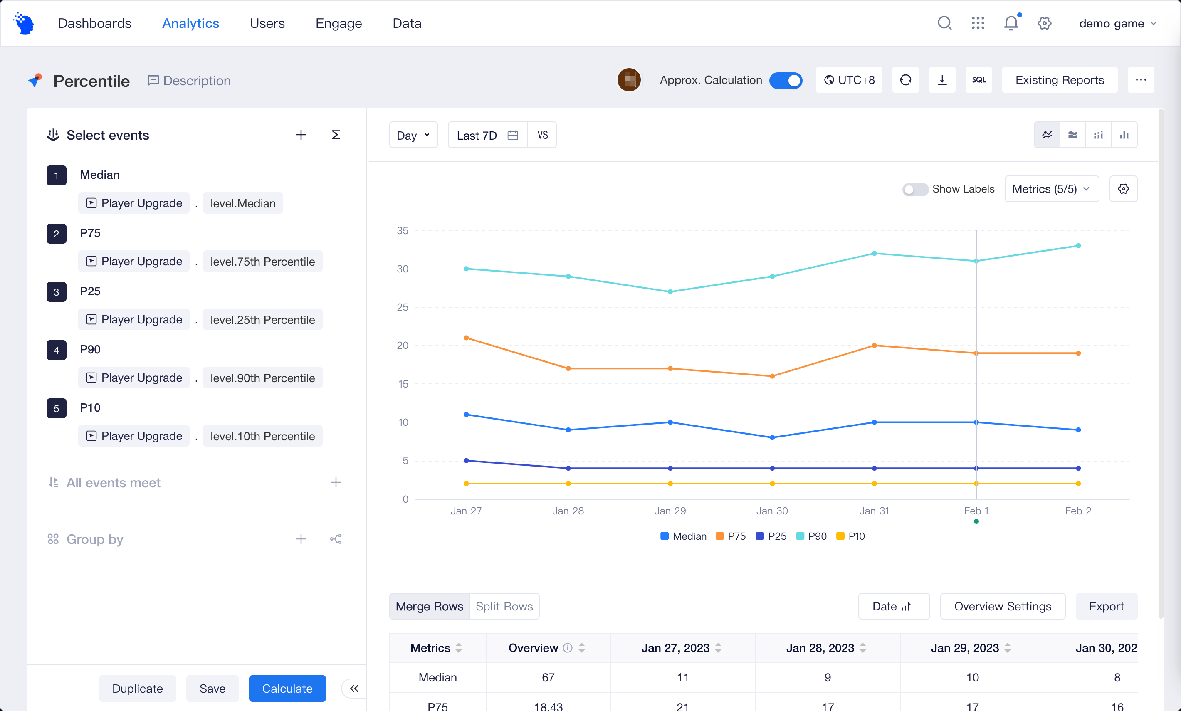
Task: Click the sigma formula icon
Action: 336,135
